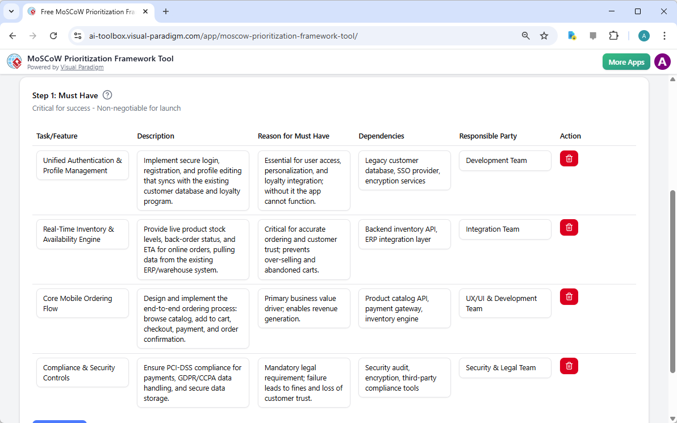677x423 pixels.
Task: Delete the Unified Authentication & Profile Management row
Action: coord(569,158)
